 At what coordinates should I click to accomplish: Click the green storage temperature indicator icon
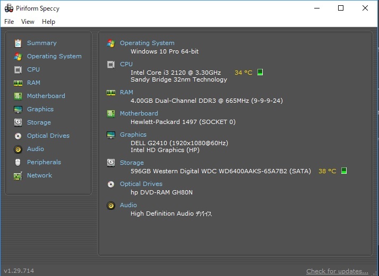tap(344, 171)
